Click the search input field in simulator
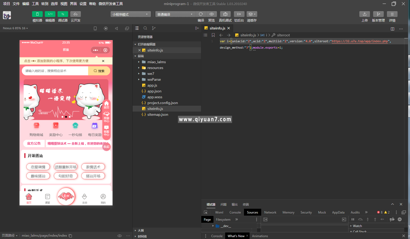The width and height of the screenshot is (410, 239). tap(55, 71)
